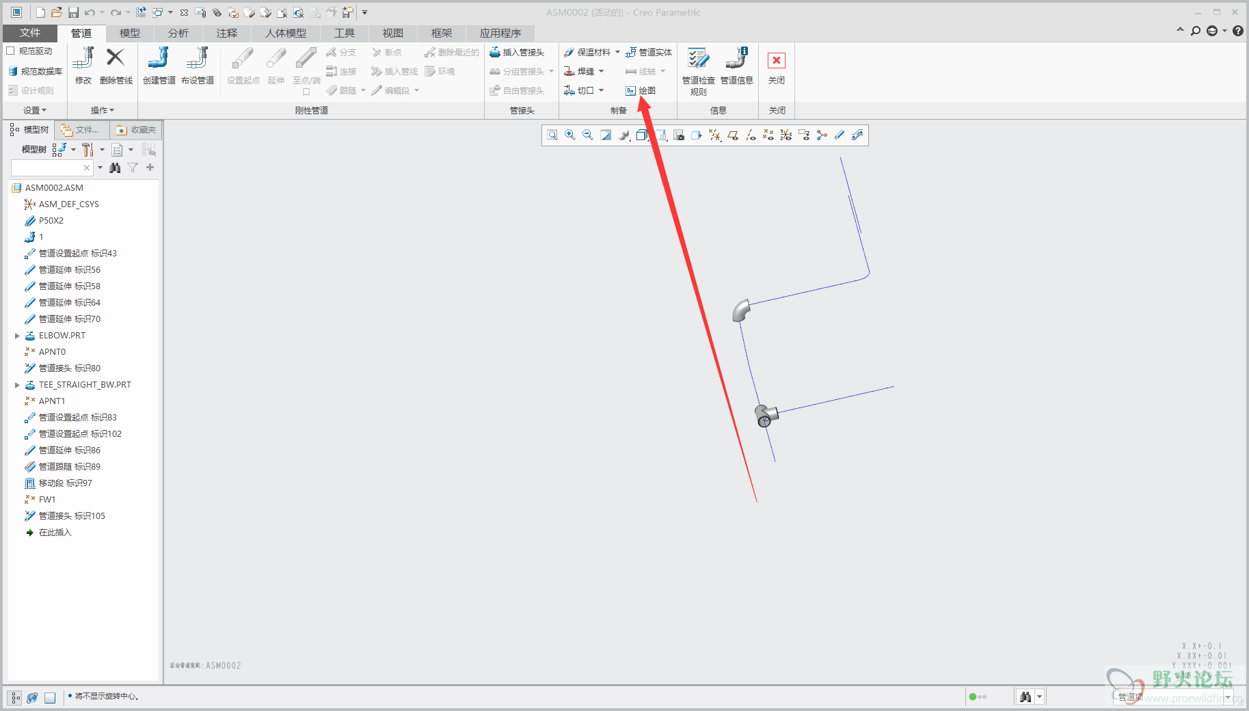Toggle axis display visibility icon
The height and width of the screenshot is (711, 1249).
point(751,135)
